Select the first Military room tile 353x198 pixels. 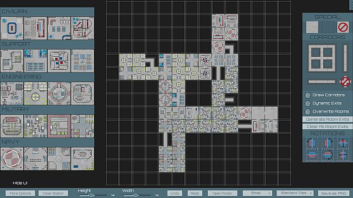point(12,126)
